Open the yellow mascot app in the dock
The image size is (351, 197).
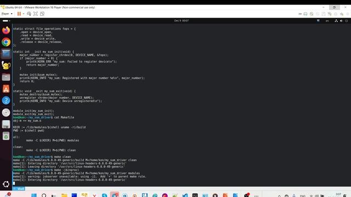click(6, 66)
